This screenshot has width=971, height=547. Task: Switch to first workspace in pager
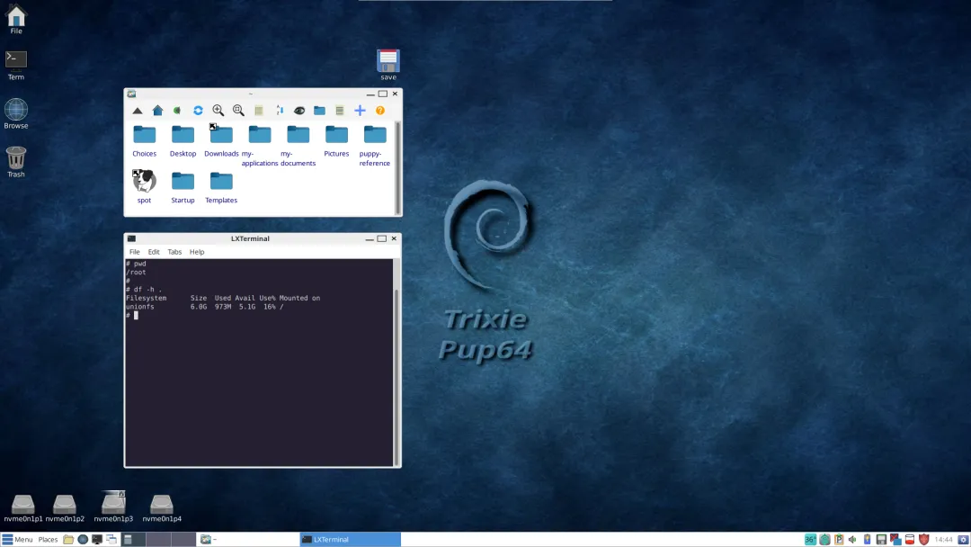pos(133,540)
